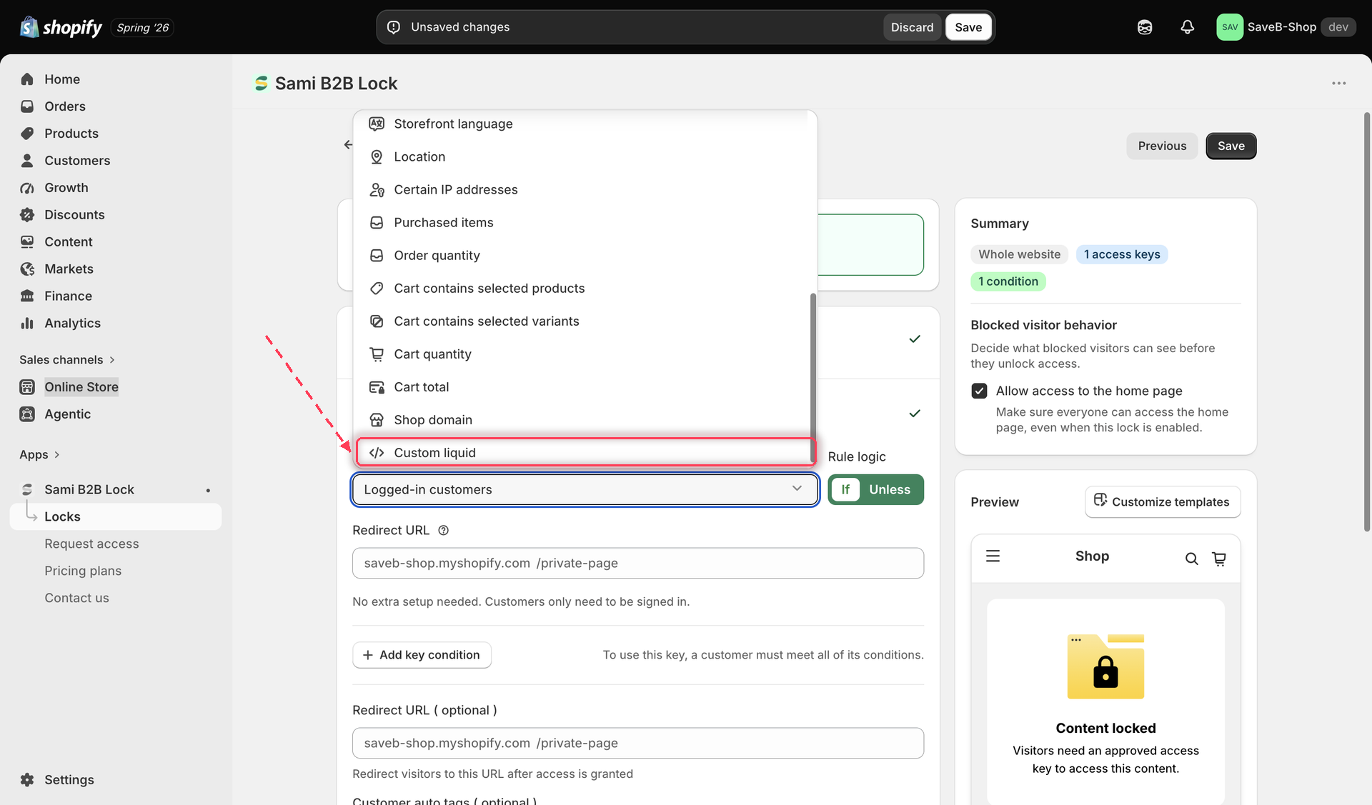Click the search icon in preview
The height and width of the screenshot is (805, 1372).
click(x=1191, y=559)
